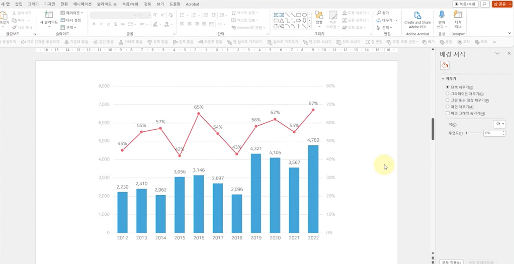Click the Format Painter (서식 복사) brush icon
This screenshot has width=514, height=264.
click(x=14, y=28)
